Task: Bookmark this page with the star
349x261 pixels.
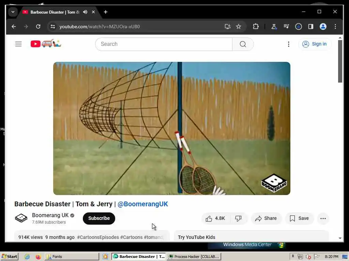Action: (x=239, y=27)
